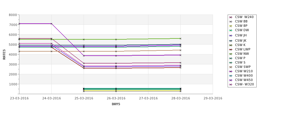Image resolution: width=286 pixels, height=125 pixels.
Task: Select the CSW LWP legend label
Action: 243,49
